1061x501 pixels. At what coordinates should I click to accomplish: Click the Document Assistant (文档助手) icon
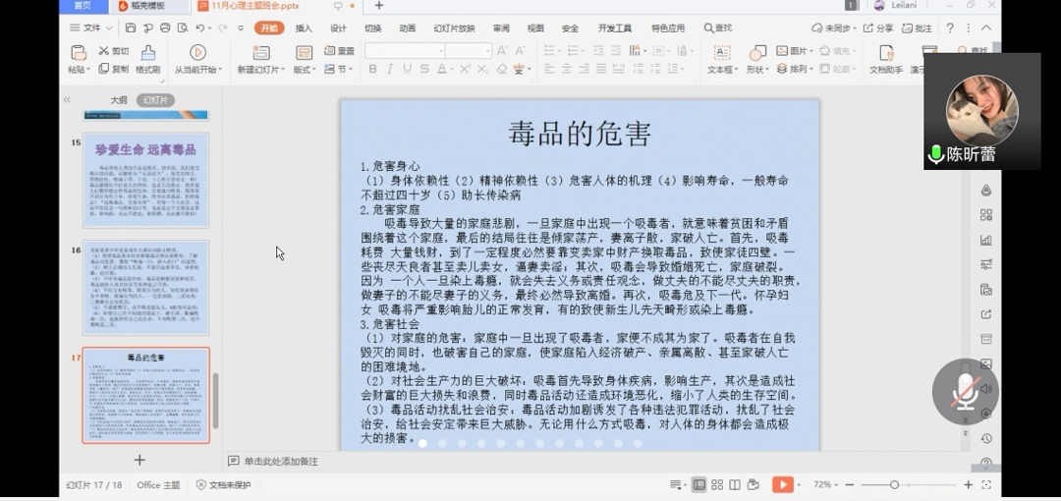tap(886, 52)
